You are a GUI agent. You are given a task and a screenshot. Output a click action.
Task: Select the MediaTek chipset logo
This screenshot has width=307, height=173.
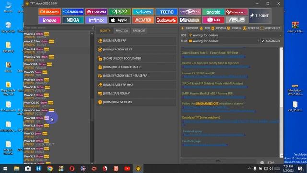point(143,20)
